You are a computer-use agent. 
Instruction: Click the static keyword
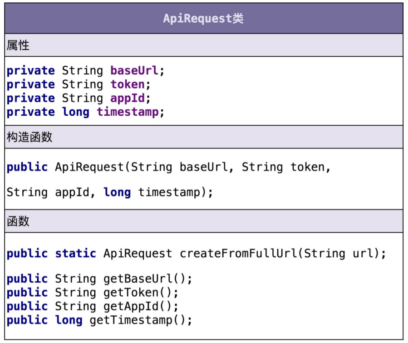tap(75, 253)
